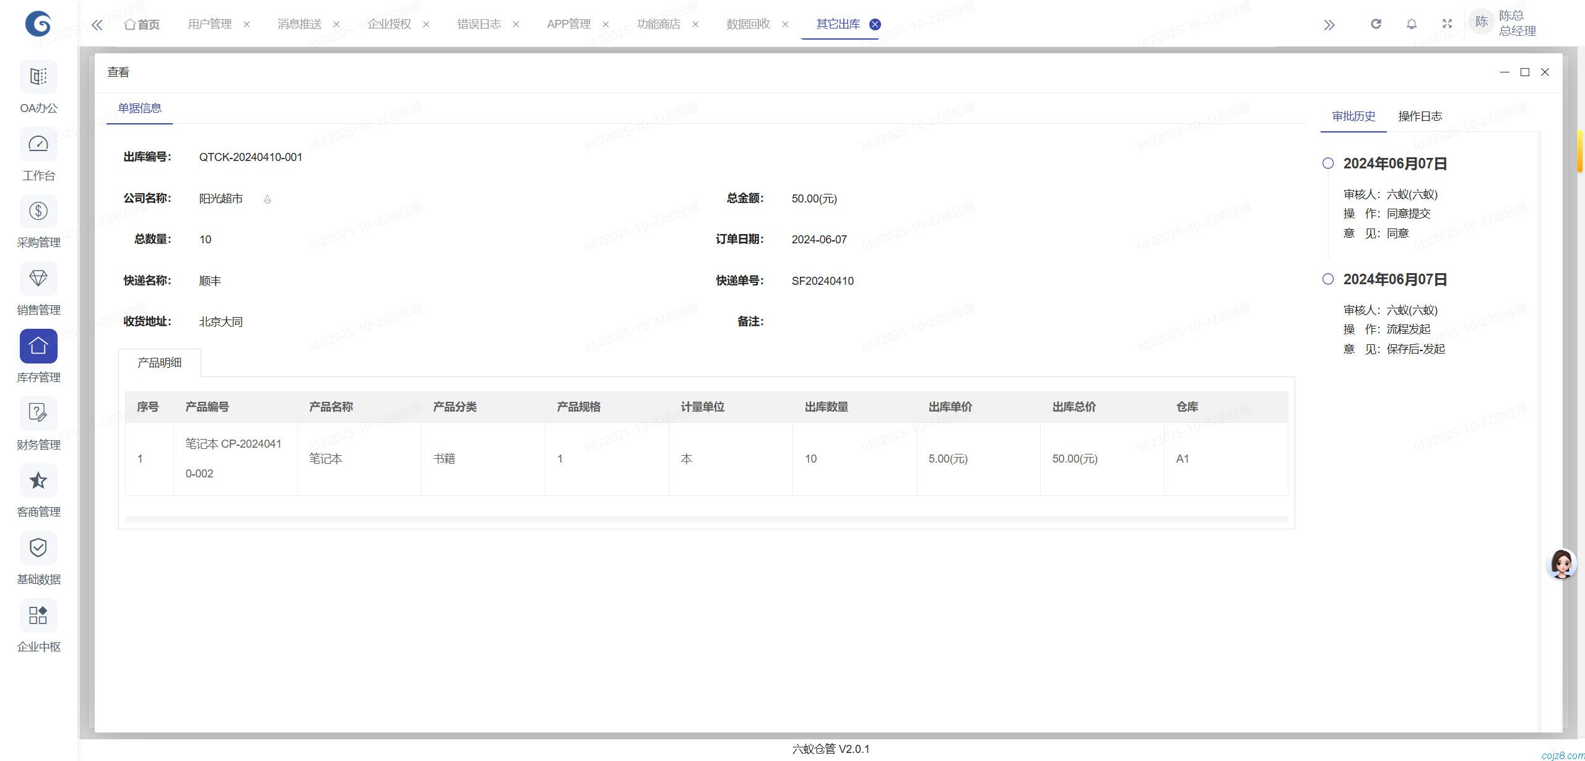Viewport: 1585px width, 761px height.
Task: Open 采购管理 from the sidebar
Action: (x=38, y=211)
